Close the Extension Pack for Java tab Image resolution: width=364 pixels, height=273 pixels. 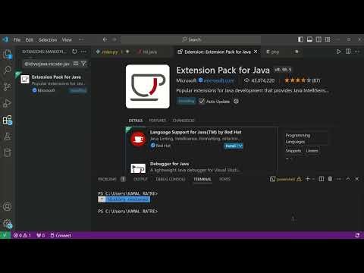pyautogui.click(x=256, y=52)
